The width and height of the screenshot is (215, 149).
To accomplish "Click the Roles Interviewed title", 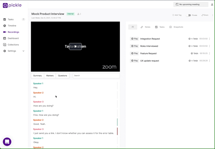I will point(149,46).
